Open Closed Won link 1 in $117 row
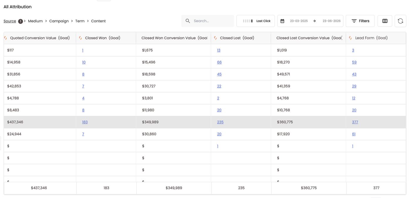This screenshot has width=411, height=198. (83, 50)
